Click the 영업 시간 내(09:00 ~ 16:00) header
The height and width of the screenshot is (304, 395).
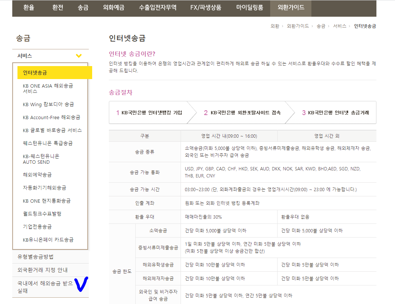[x=229, y=136]
